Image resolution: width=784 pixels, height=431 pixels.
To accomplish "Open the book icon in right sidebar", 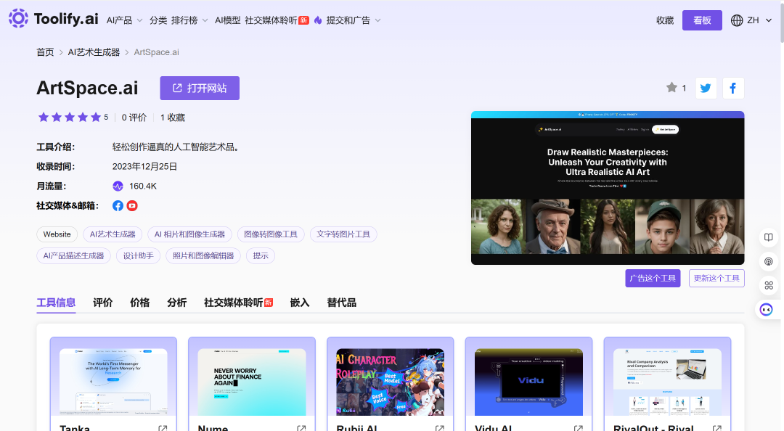I will click(x=769, y=237).
